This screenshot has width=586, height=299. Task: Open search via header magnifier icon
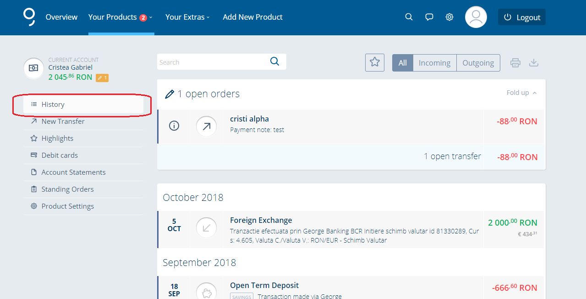(409, 17)
